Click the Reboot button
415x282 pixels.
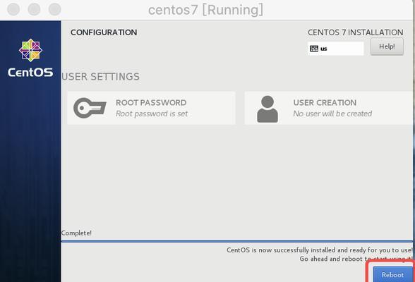[x=392, y=274]
